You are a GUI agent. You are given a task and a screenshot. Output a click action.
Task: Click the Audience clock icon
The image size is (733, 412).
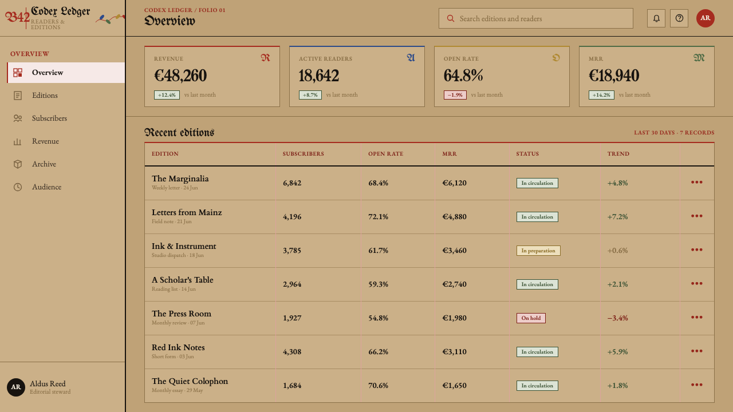tap(18, 187)
